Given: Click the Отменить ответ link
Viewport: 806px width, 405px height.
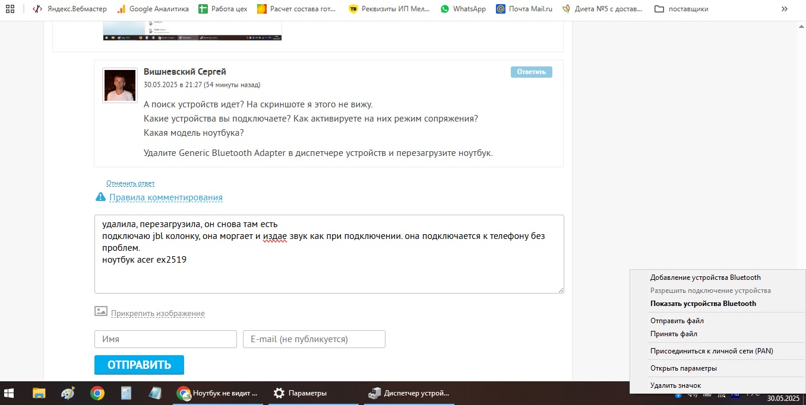Looking at the screenshot, I should [130, 184].
